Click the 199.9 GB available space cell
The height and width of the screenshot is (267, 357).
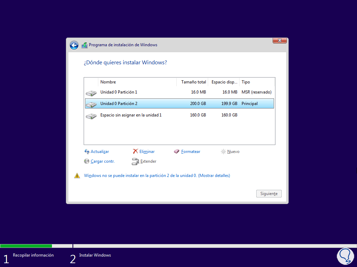point(229,104)
